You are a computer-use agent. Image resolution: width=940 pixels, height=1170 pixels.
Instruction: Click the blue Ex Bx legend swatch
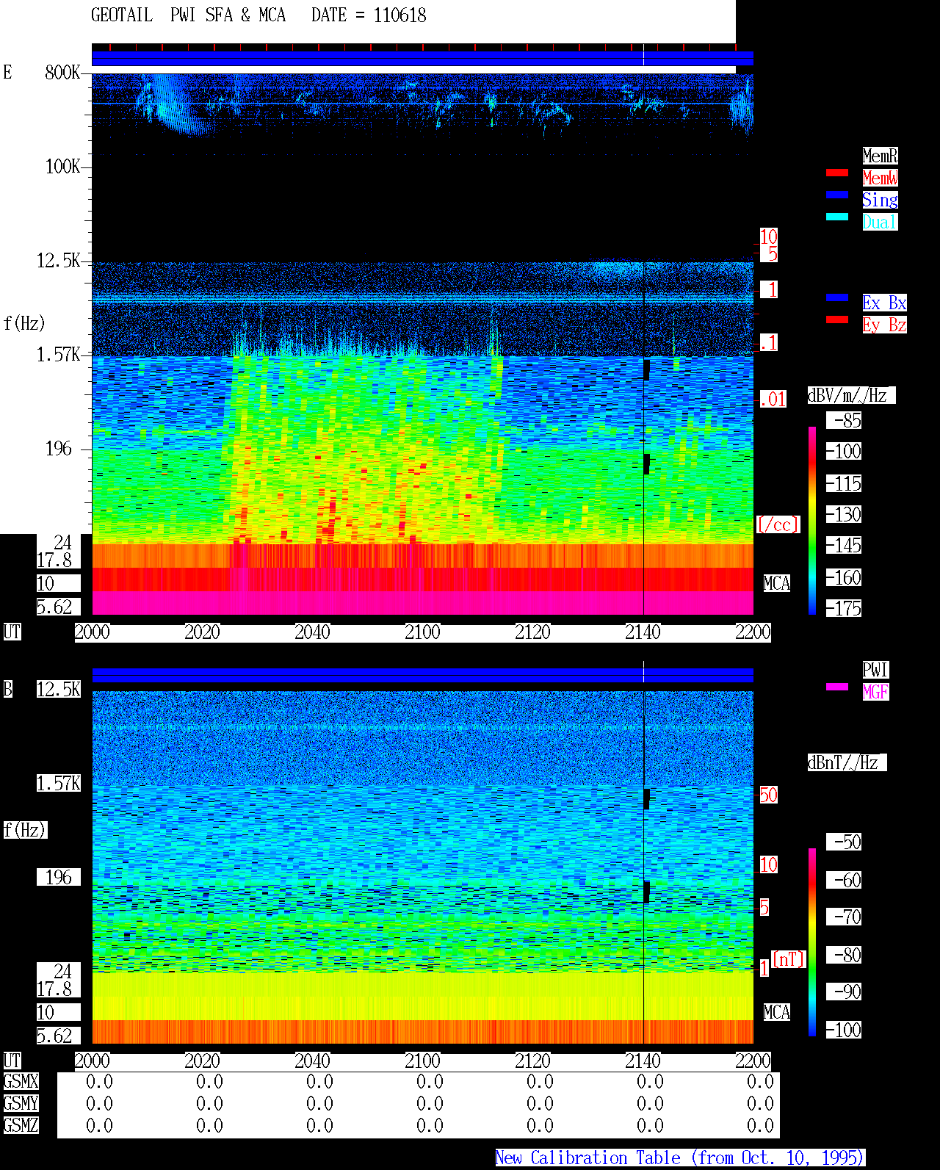tap(837, 297)
